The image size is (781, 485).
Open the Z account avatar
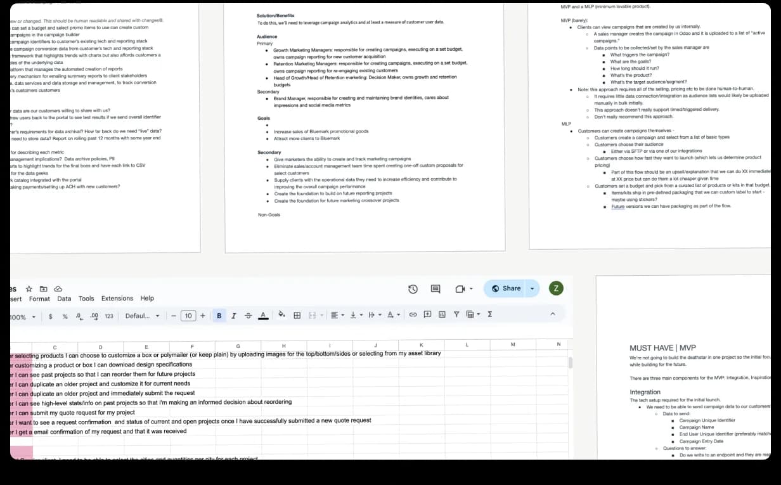pos(556,288)
